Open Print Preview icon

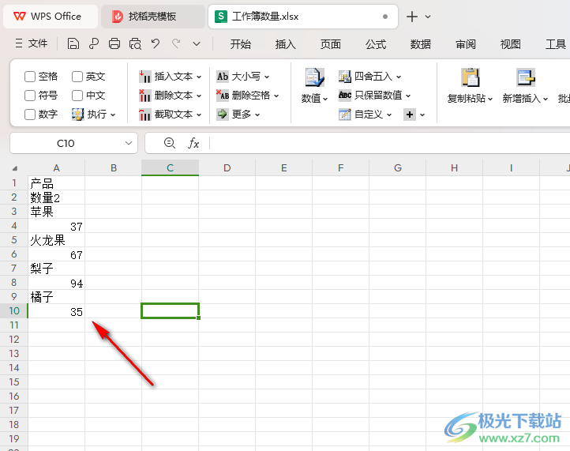(135, 44)
